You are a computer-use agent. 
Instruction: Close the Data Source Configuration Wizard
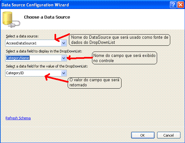point(181,5)
